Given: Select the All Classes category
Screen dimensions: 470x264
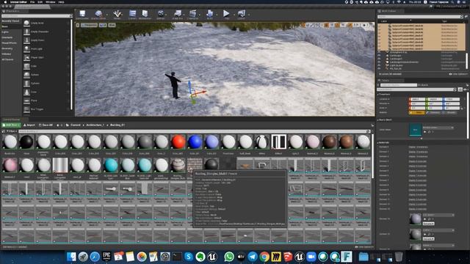Looking at the screenshot, I should [x=7, y=59].
